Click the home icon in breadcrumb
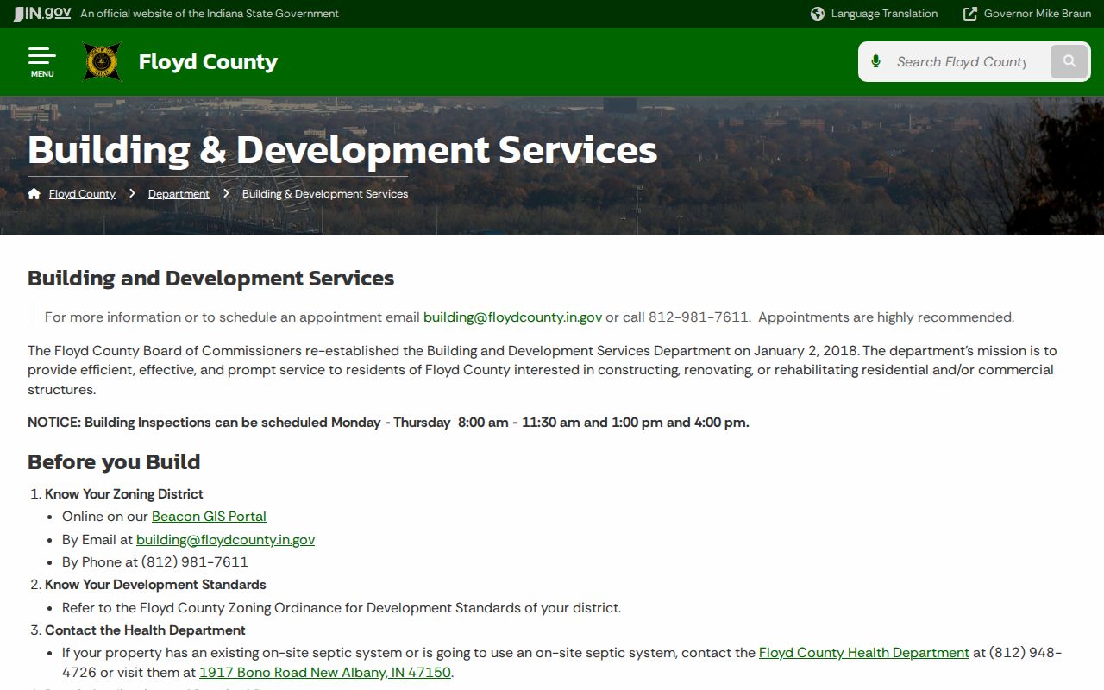Image resolution: width=1104 pixels, height=690 pixels. point(34,193)
